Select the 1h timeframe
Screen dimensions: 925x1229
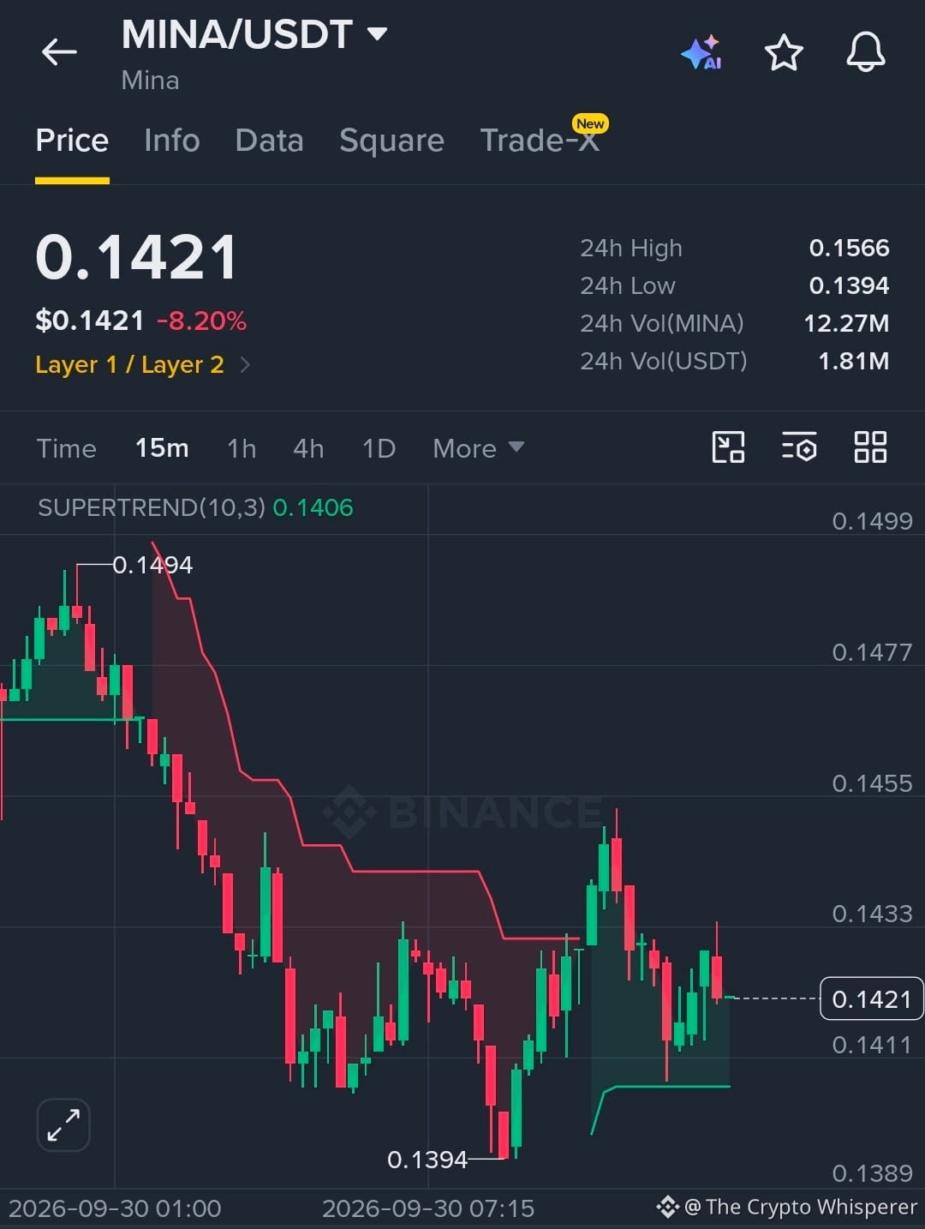(x=242, y=448)
